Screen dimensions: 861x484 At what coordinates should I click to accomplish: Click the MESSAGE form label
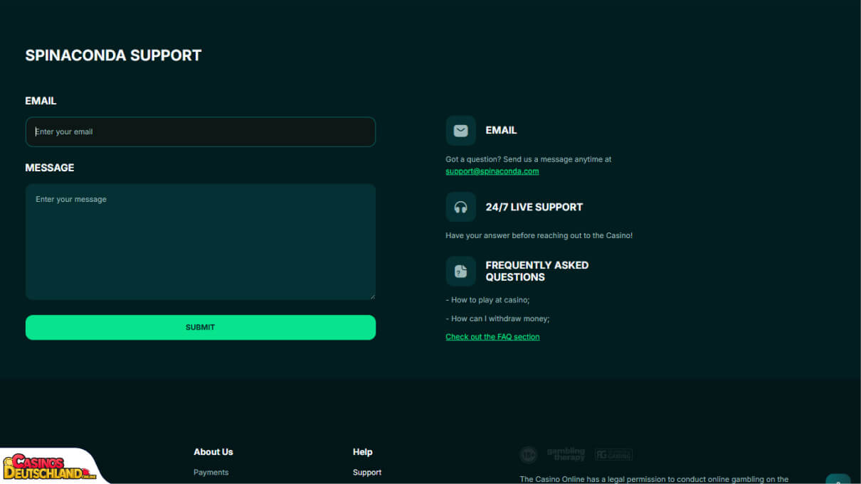coord(50,168)
